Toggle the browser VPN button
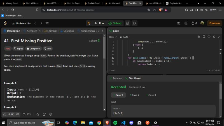 tap(213, 10)
